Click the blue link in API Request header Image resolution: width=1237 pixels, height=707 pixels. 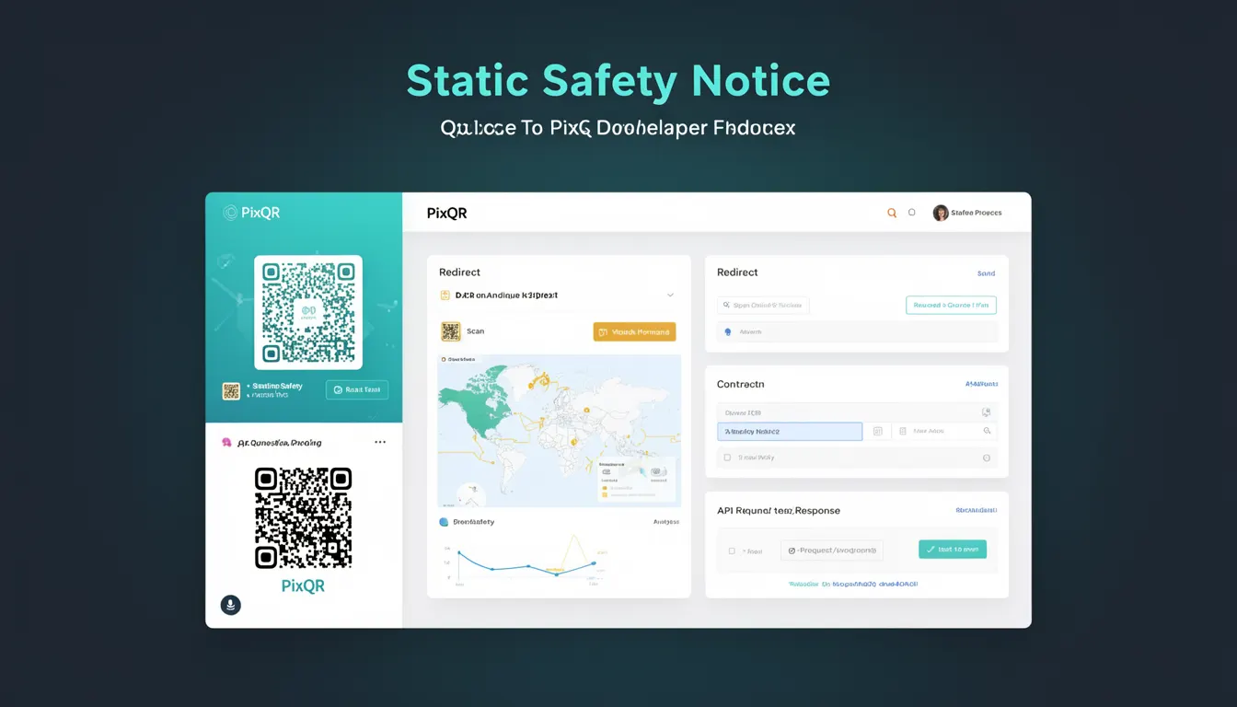pos(976,510)
